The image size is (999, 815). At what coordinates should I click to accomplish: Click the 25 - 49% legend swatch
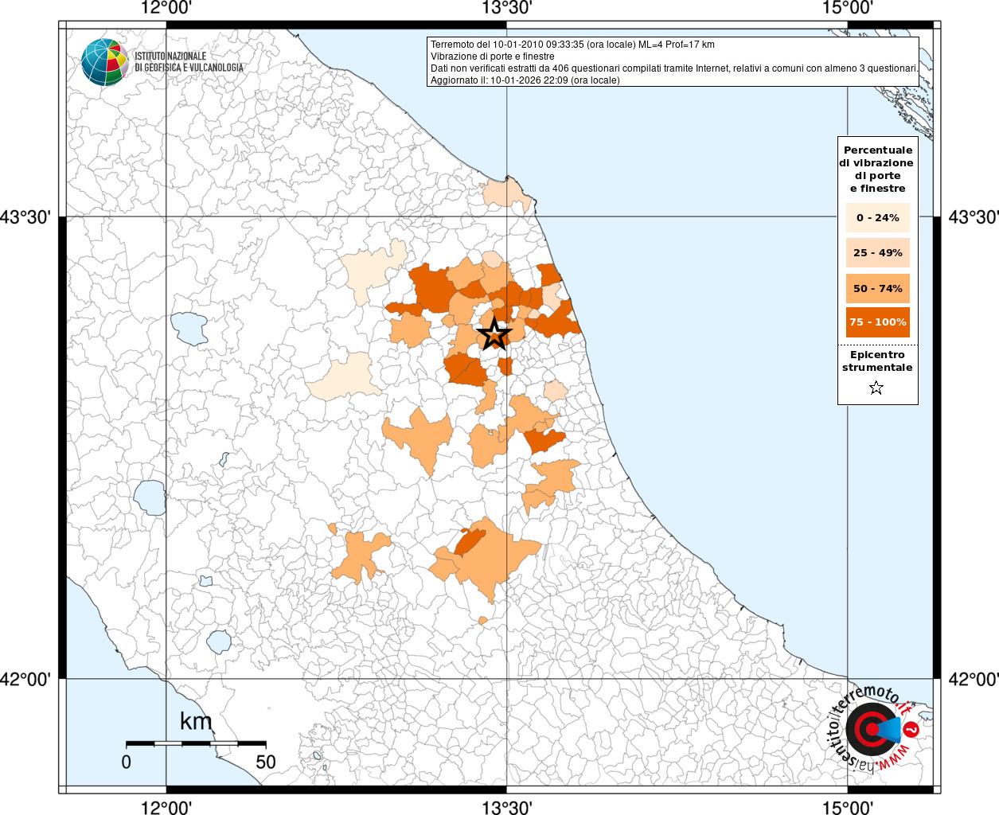point(877,253)
